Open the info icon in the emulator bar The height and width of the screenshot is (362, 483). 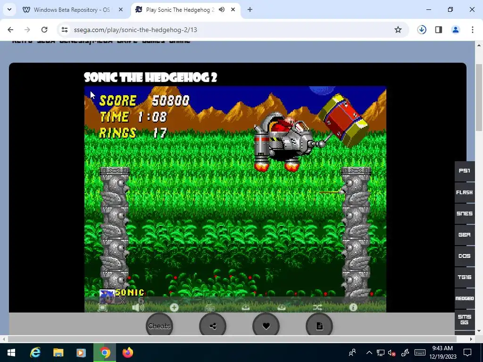pos(353,307)
